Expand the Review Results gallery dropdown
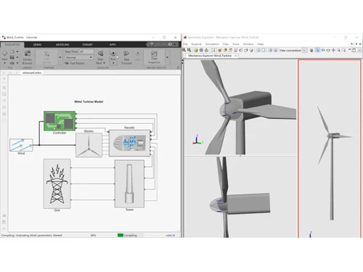 [167, 57]
